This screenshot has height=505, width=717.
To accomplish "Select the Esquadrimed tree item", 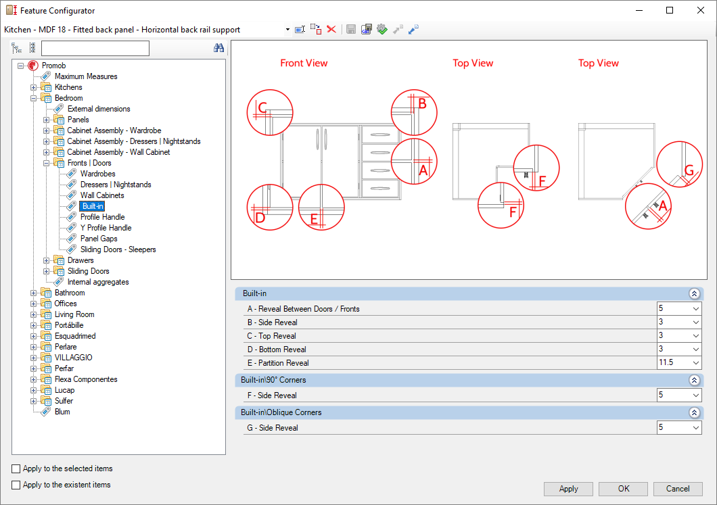I will (75, 336).
